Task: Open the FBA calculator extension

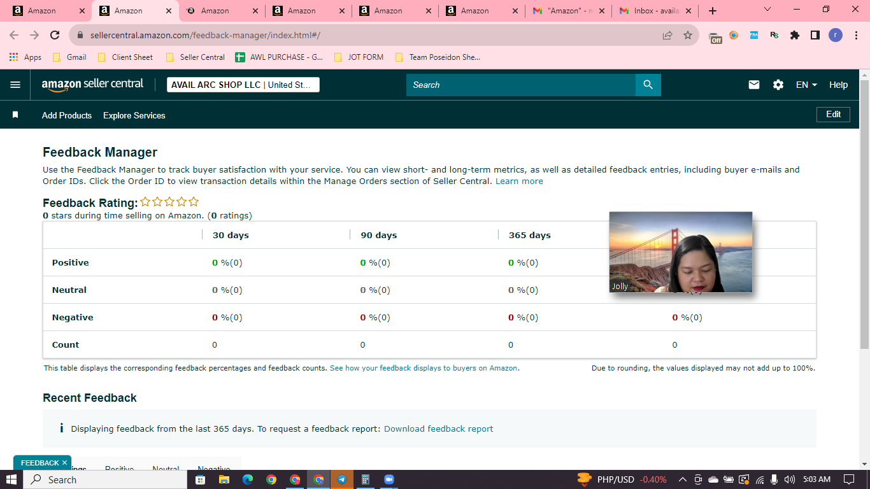Action: 754,35
